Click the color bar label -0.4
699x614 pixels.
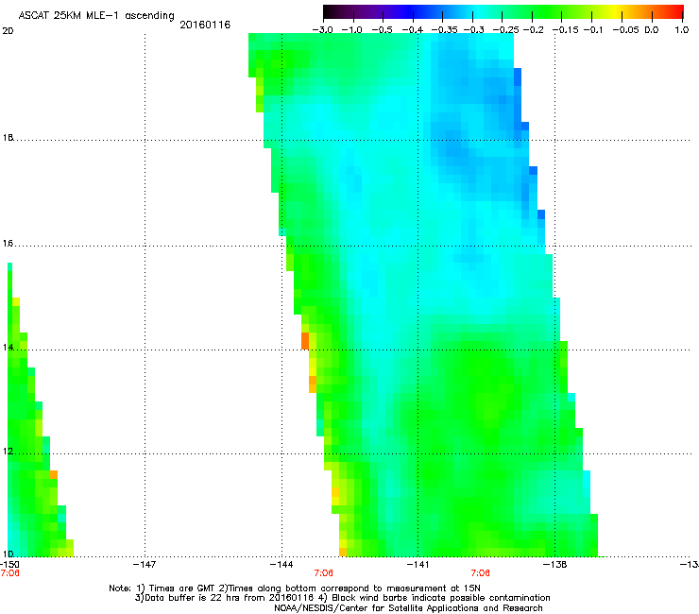point(413,30)
